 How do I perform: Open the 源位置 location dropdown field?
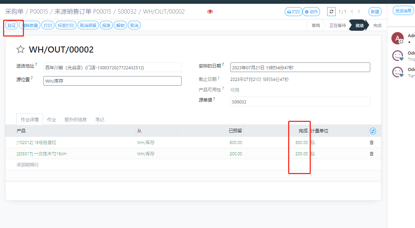point(112,81)
